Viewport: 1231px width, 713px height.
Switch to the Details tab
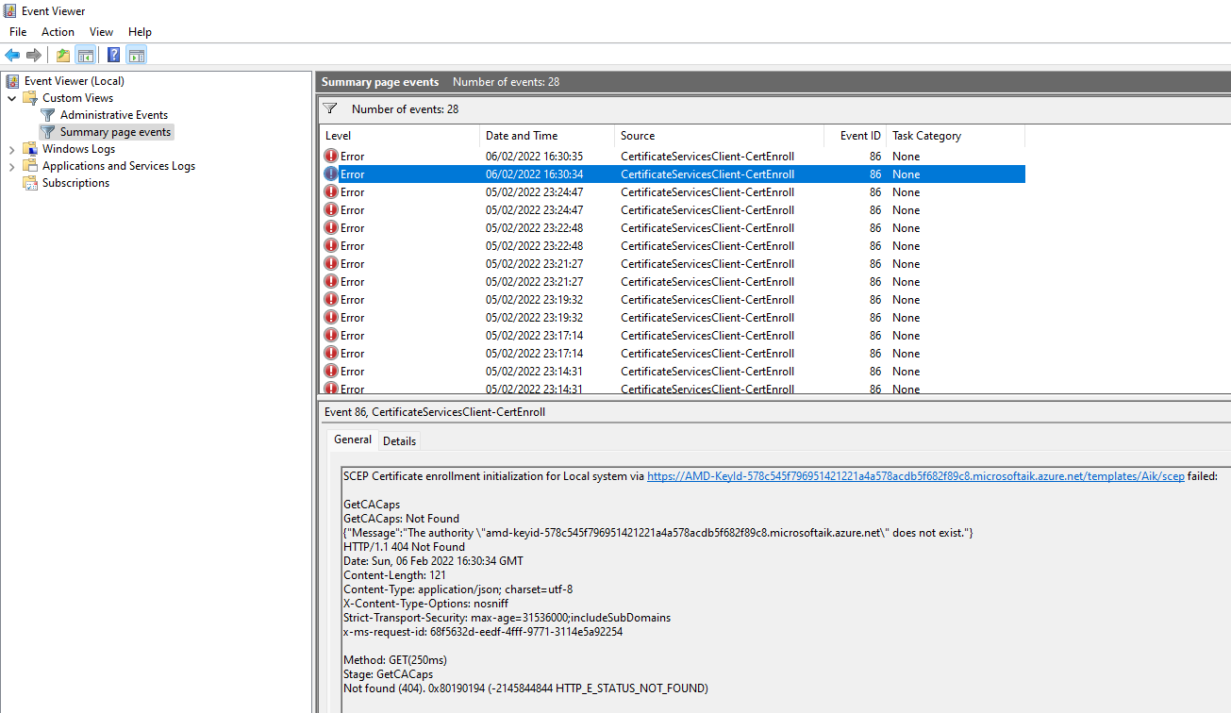(x=399, y=440)
